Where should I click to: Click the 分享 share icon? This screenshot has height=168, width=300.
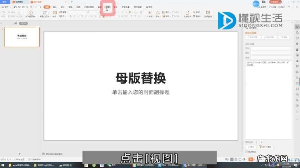[270, 7]
